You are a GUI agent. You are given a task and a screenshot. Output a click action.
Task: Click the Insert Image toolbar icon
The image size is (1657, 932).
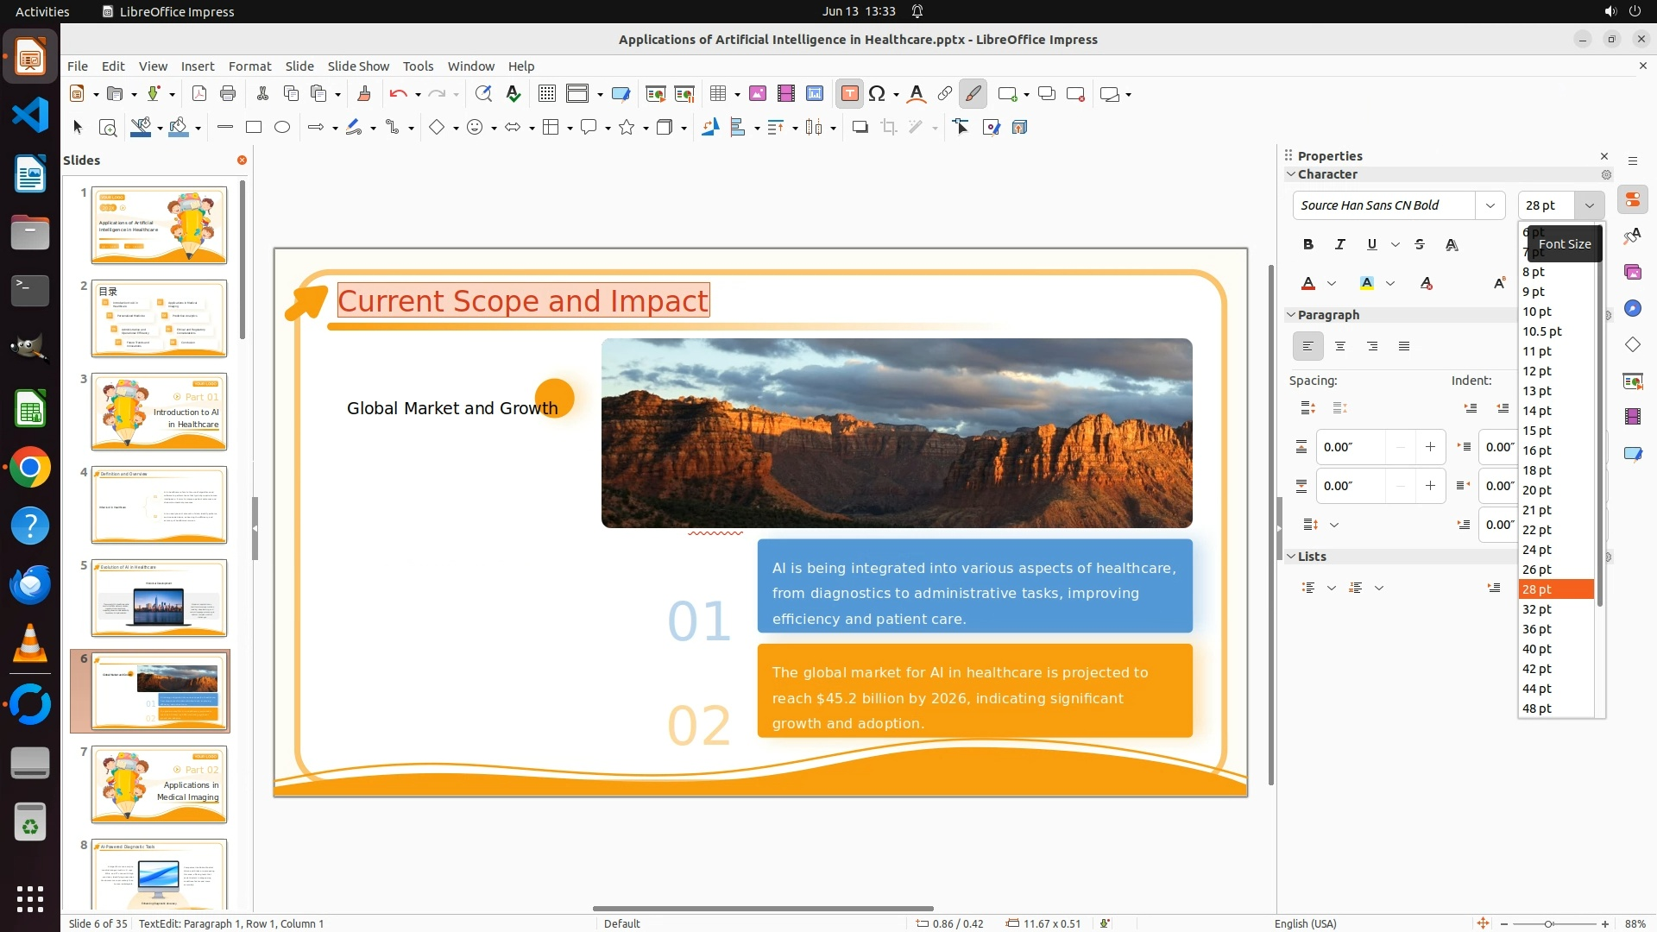tap(758, 94)
